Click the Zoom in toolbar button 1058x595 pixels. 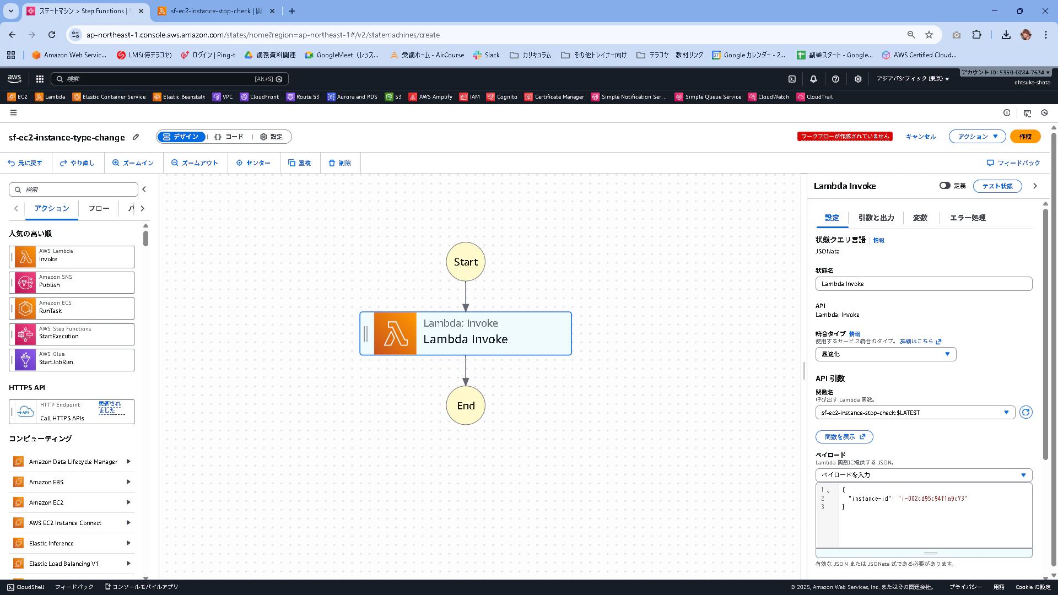[133, 163]
